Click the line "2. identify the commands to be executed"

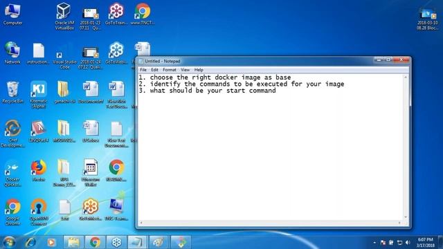coord(242,84)
